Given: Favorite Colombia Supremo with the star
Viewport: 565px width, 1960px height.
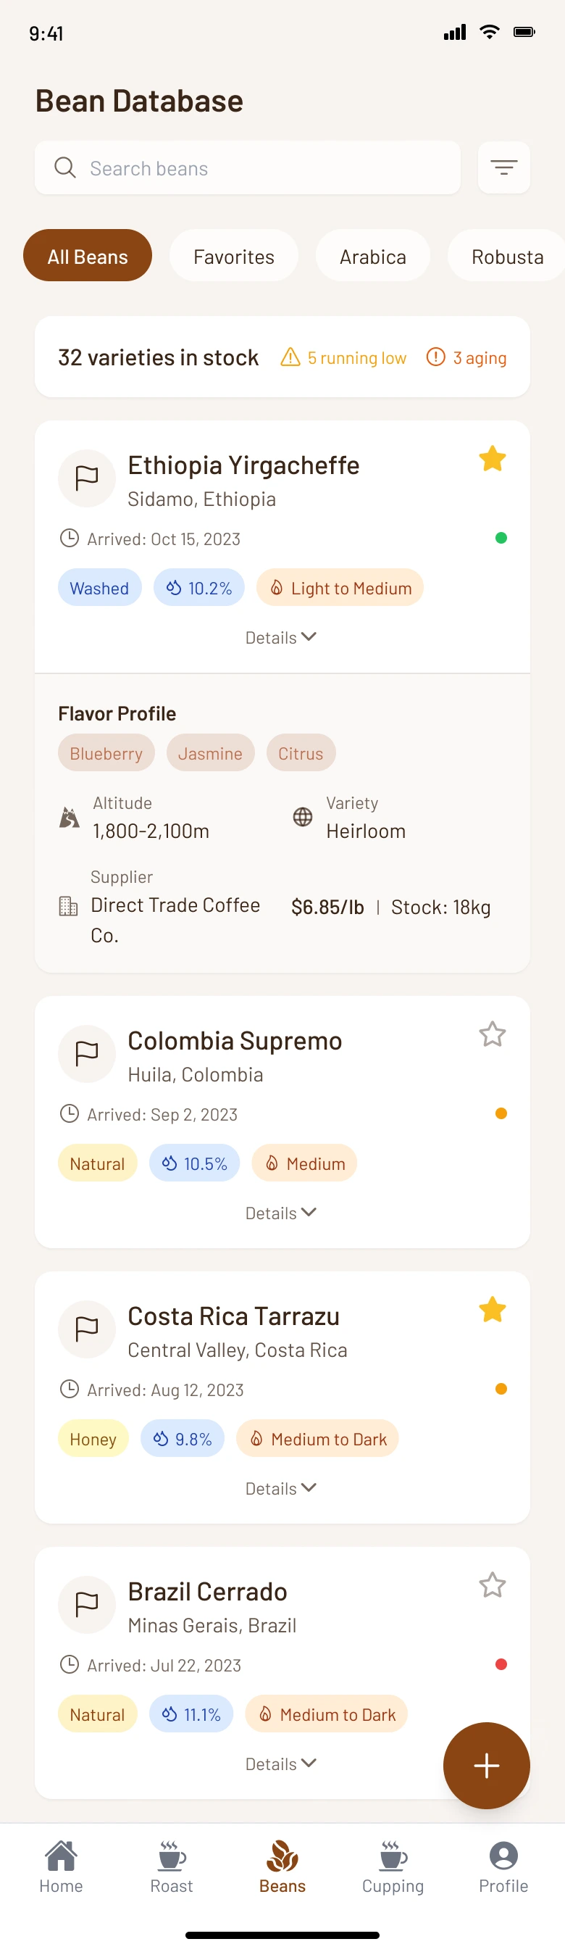Looking at the screenshot, I should click(492, 1034).
